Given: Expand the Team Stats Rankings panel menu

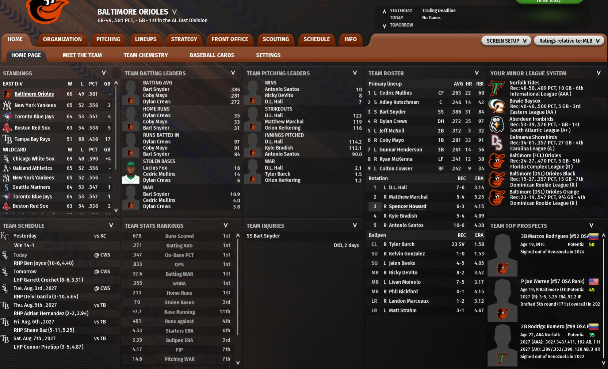Looking at the screenshot, I should [226, 225].
